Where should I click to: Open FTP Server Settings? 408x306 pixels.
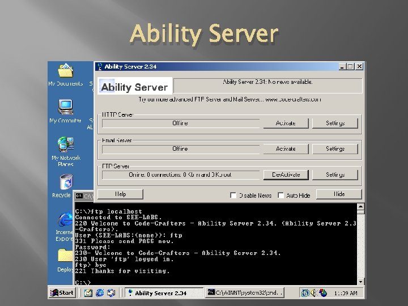335,175
